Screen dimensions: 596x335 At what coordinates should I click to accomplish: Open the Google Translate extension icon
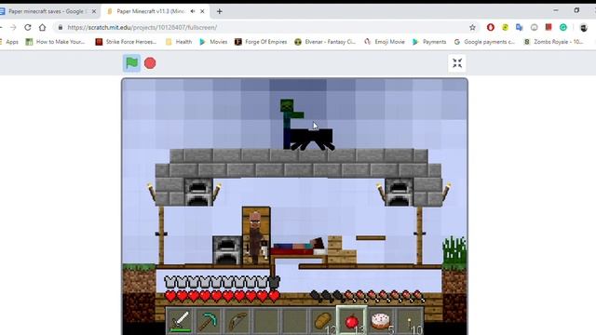click(x=520, y=27)
